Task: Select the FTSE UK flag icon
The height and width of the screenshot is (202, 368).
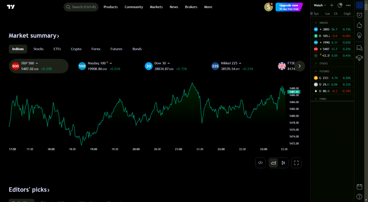Action: pyautogui.click(x=282, y=66)
